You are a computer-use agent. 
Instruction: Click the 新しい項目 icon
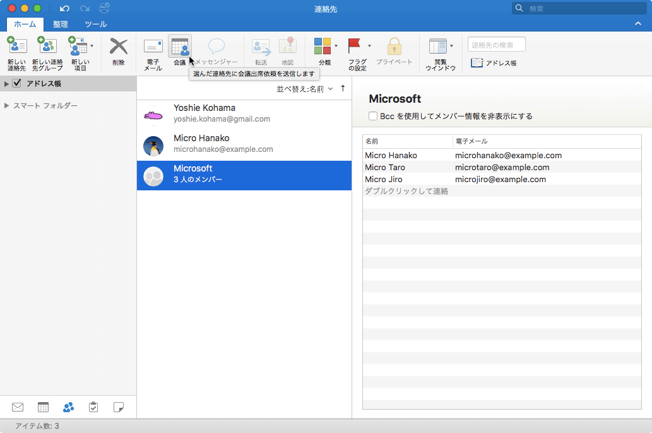point(78,45)
